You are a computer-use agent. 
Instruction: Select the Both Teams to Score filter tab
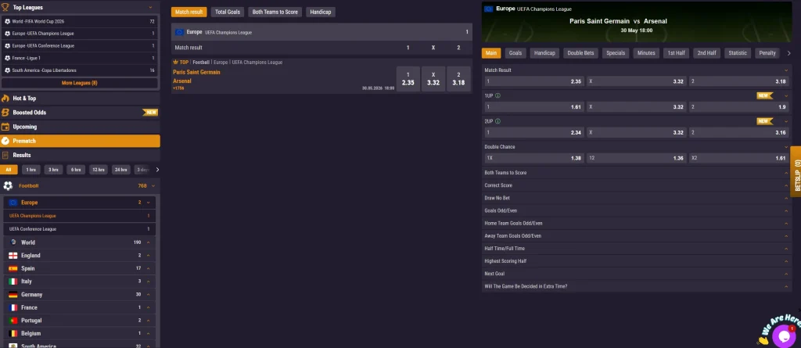[x=275, y=12]
